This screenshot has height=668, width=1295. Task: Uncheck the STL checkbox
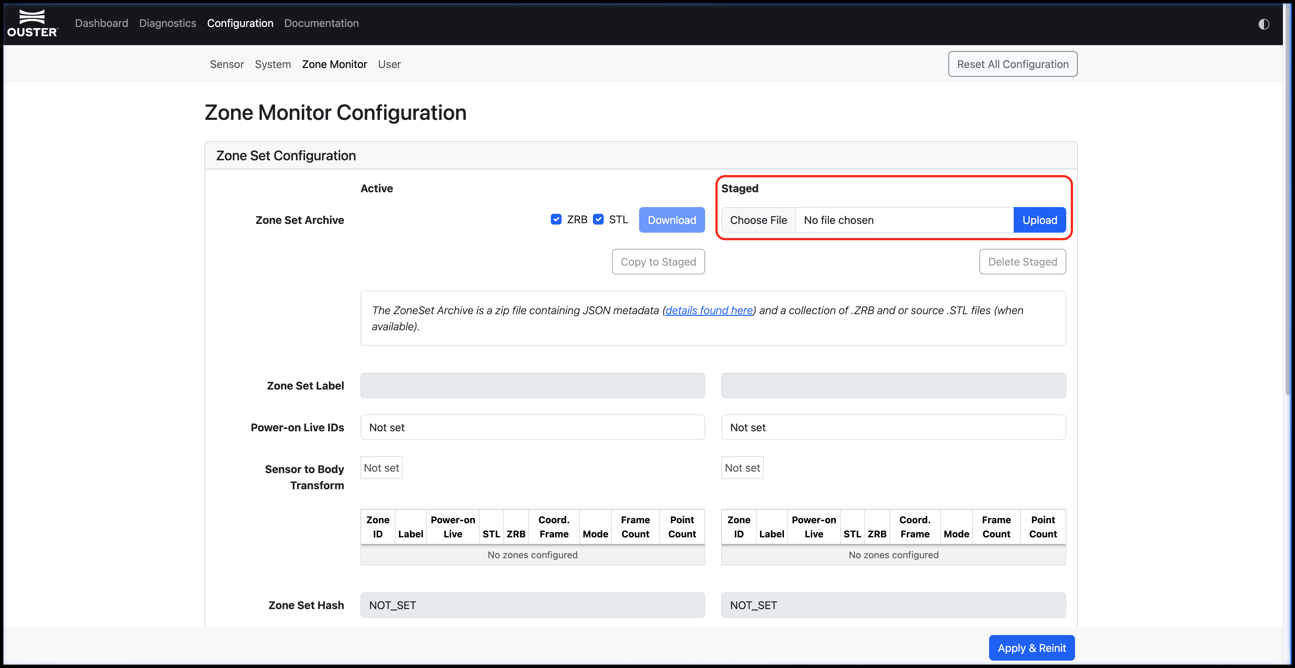[598, 220]
